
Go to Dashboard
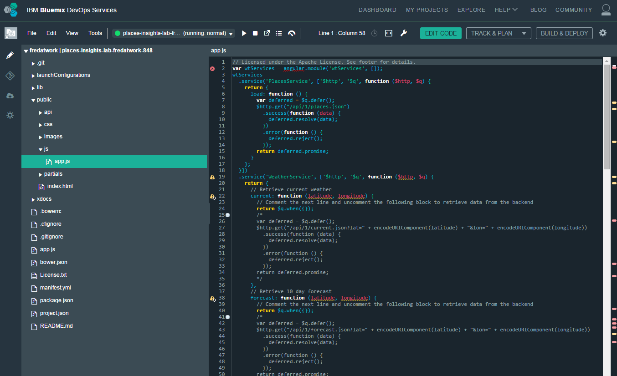[x=377, y=10]
